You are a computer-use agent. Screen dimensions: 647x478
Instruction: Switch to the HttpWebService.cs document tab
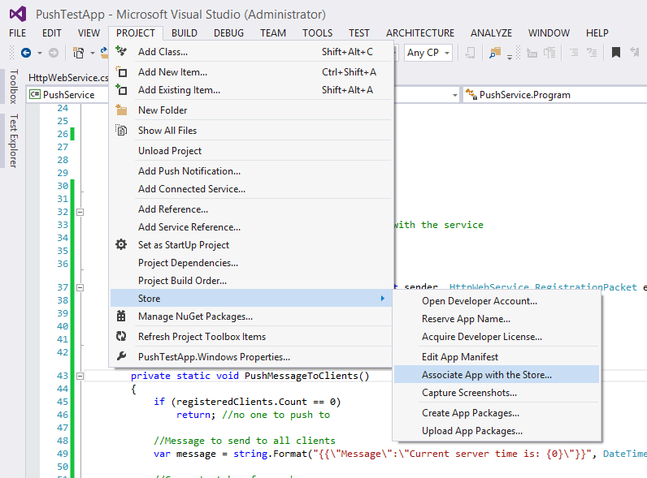point(67,79)
